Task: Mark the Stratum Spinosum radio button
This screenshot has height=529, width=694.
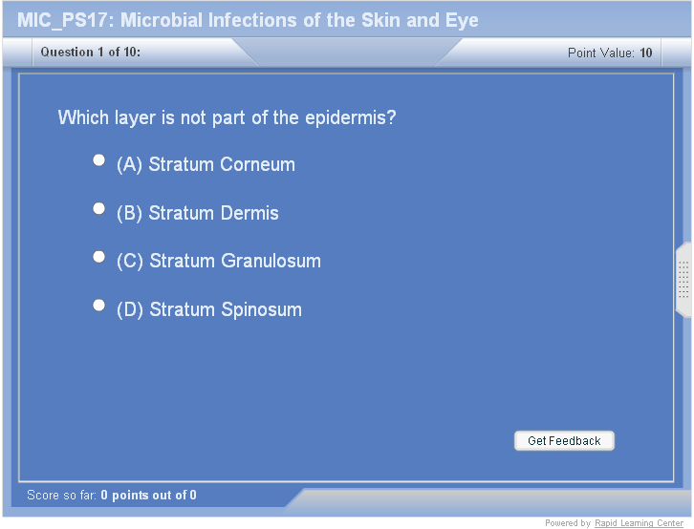Action: (98, 306)
